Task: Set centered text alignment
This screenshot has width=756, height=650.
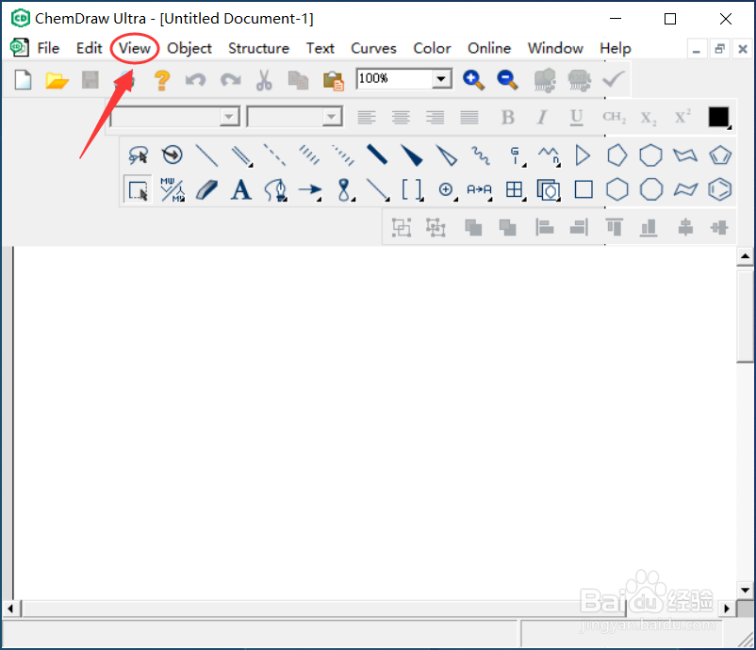Action: [x=401, y=117]
